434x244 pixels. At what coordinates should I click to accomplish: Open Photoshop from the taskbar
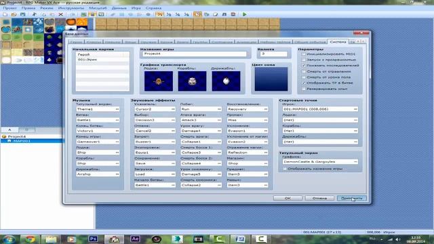tap(93, 239)
